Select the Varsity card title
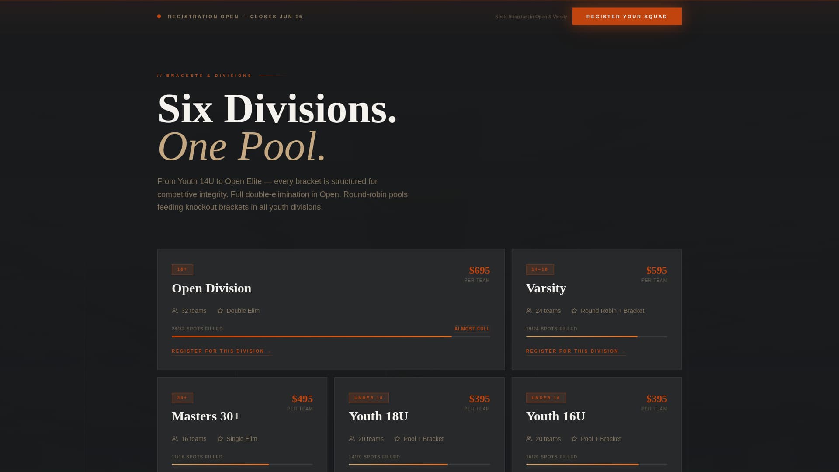 [x=546, y=288]
